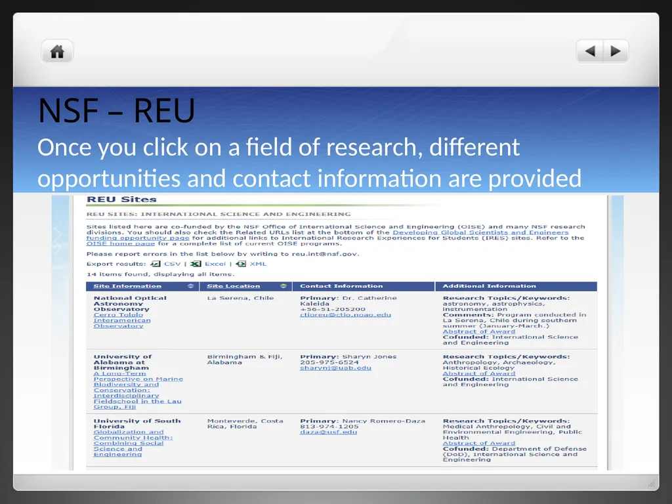Click the XML export link
The width and height of the screenshot is (672, 504).
tap(258, 264)
